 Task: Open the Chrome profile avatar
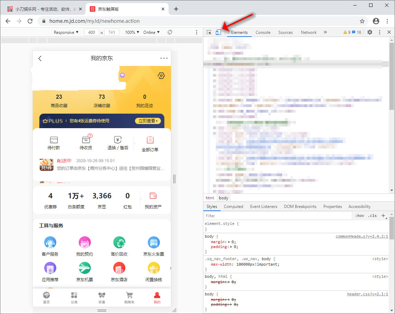[376, 21]
